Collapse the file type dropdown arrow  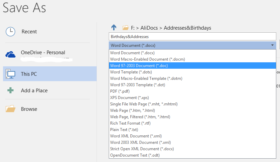(x=272, y=45)
